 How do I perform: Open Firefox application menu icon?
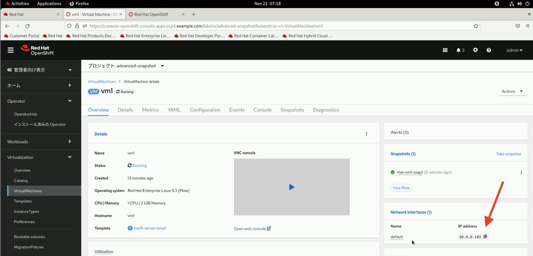point(527,26)
